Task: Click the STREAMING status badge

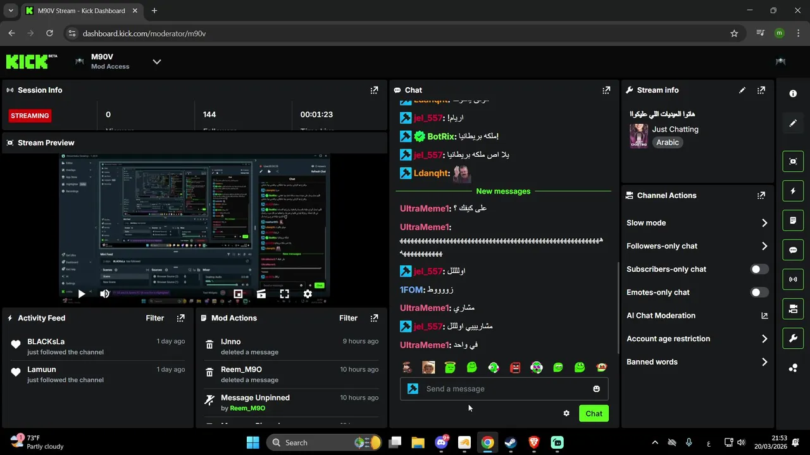Action: pyautogui.click(x=30, y=116)
